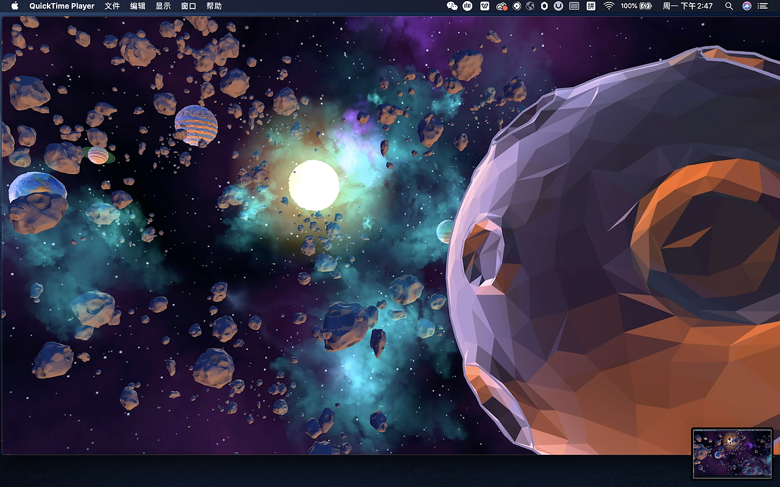Click the screenshot preview thumbnail
Image resolution: width=780 pixels, height=487 pixels.
(x=732, y=453)
